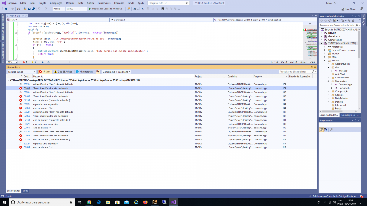
Task: Open the Win32 platform dropdown
Action: tap(76, 9)
